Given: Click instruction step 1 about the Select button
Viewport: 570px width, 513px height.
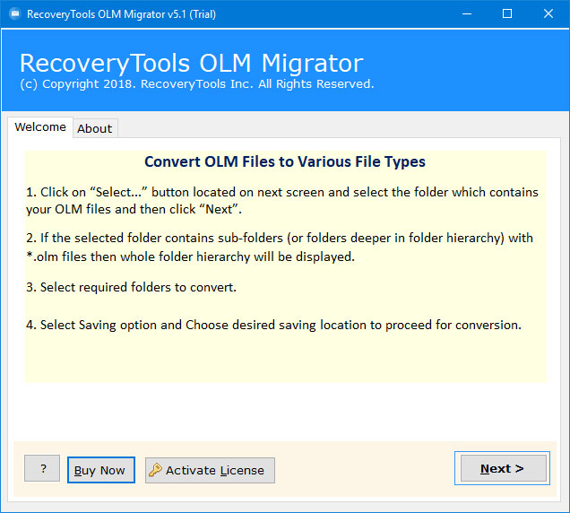Looking at the screenshot, I should pos(282,201).
